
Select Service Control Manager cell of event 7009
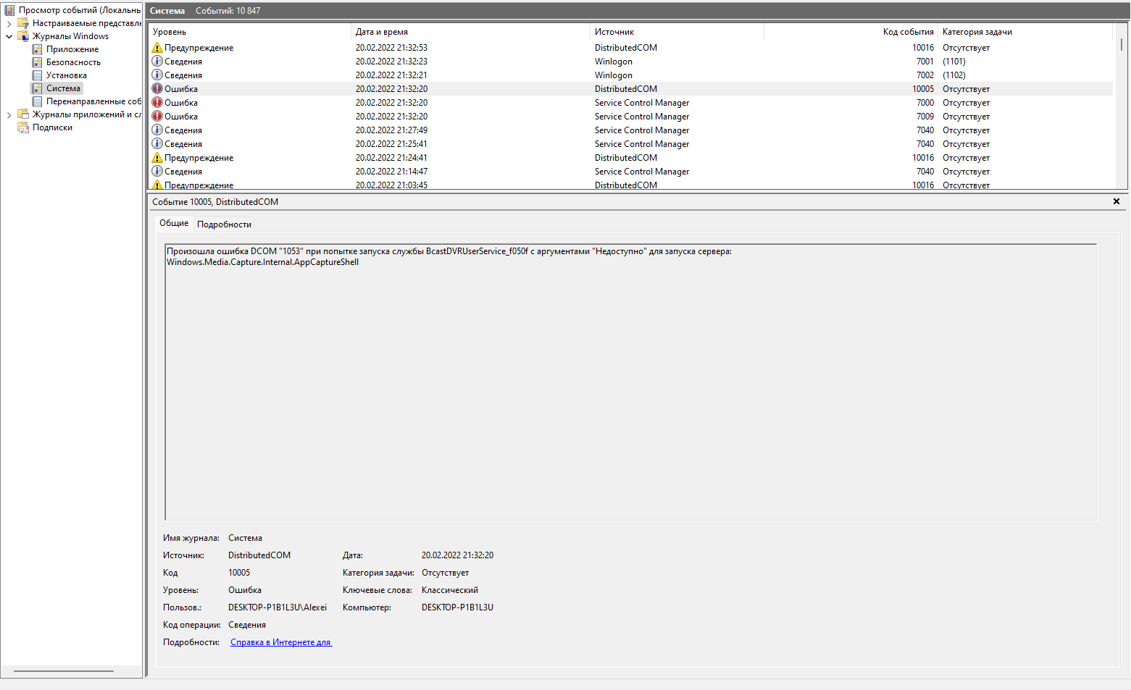pos(642,117)
